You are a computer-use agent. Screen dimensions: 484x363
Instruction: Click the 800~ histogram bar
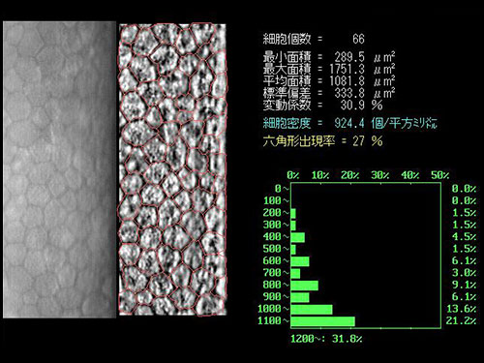coord(304,286)
